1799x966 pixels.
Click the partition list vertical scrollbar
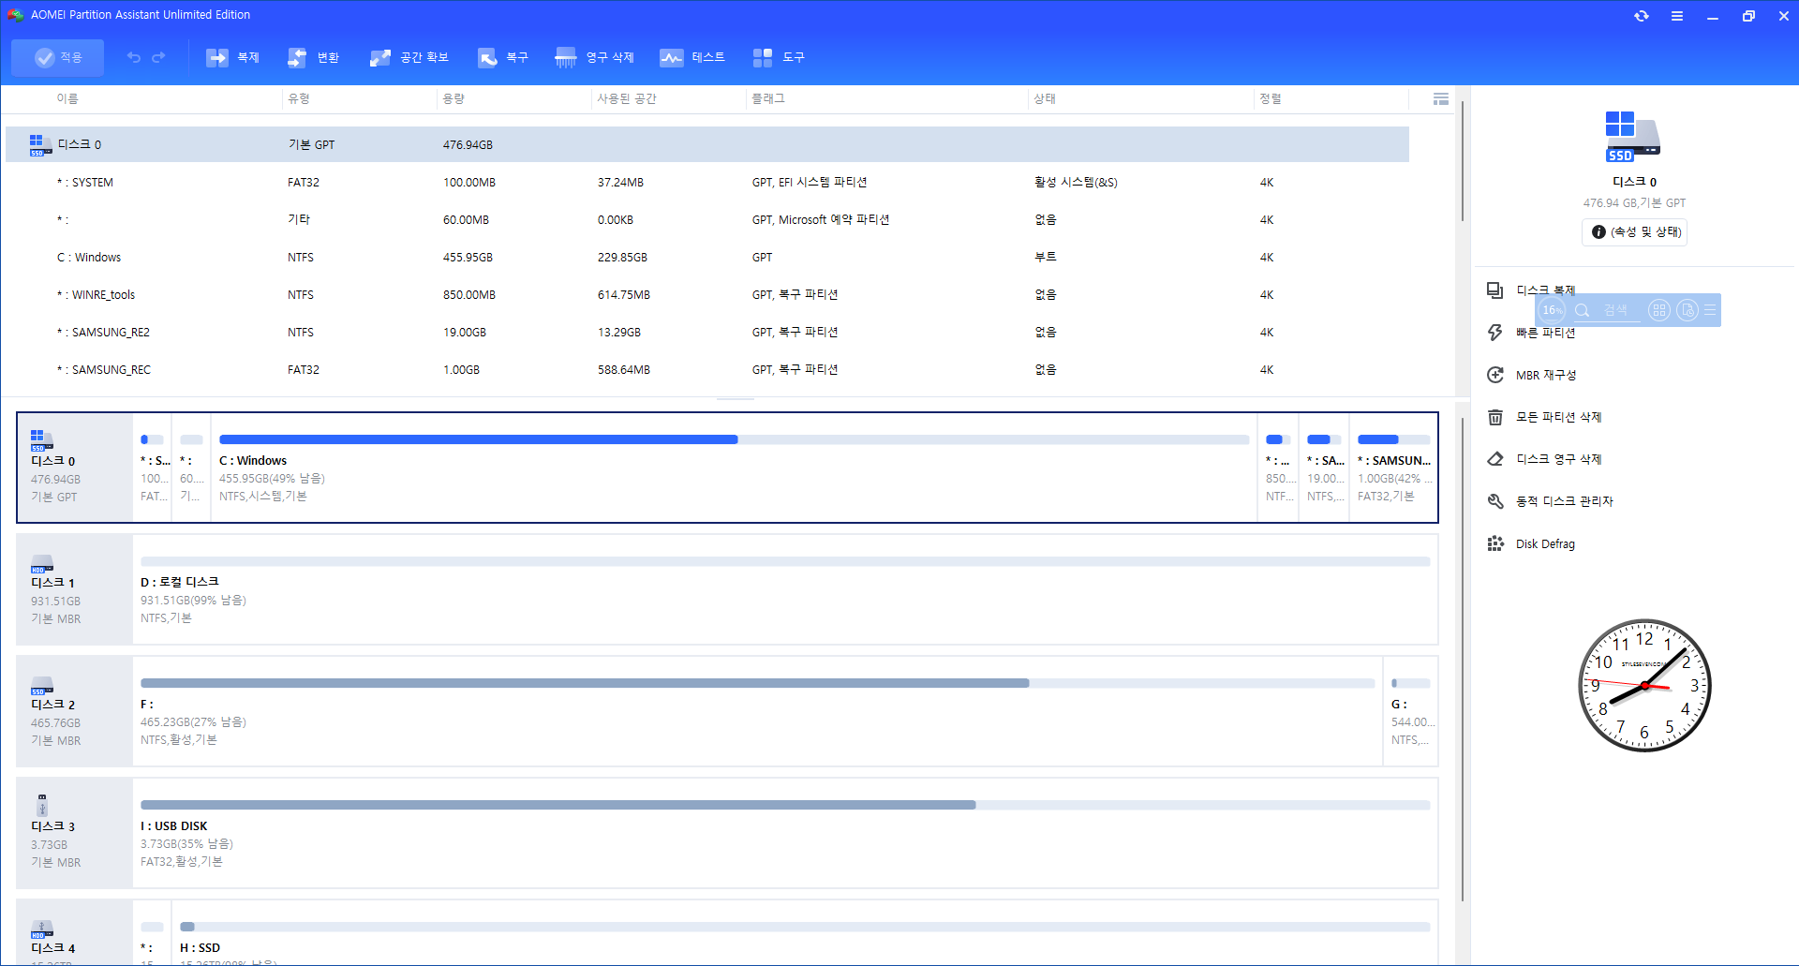(x=1462, y=159)
